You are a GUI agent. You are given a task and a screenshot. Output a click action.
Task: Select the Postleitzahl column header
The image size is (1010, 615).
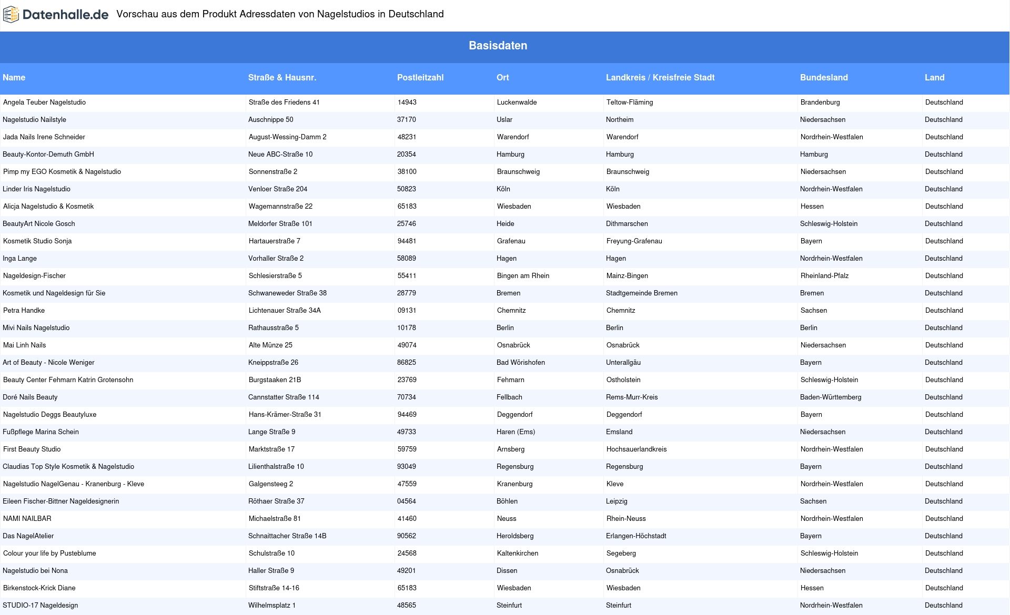(420, 77)
